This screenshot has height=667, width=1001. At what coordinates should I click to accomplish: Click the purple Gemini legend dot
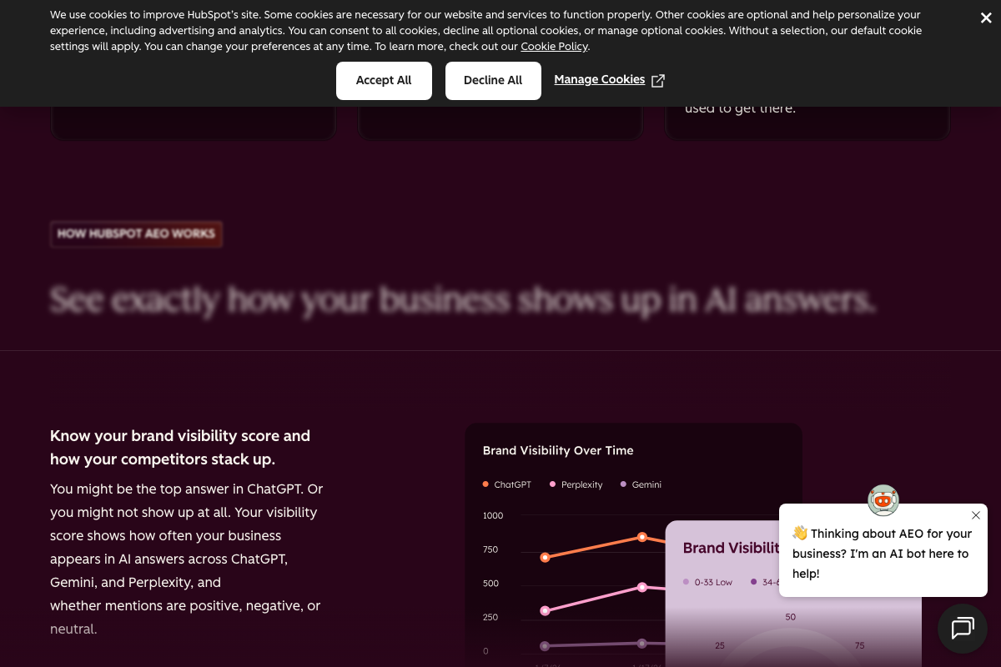coord(623,484)
